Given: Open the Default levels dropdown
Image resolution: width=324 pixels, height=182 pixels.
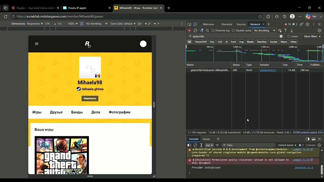Looking at the screenshot, I should [287, 145].
